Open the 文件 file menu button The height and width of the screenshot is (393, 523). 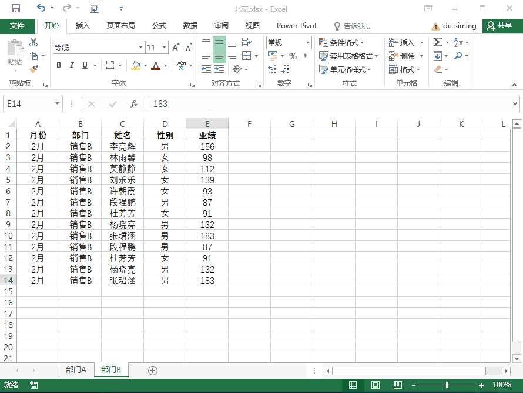(17, 26)
